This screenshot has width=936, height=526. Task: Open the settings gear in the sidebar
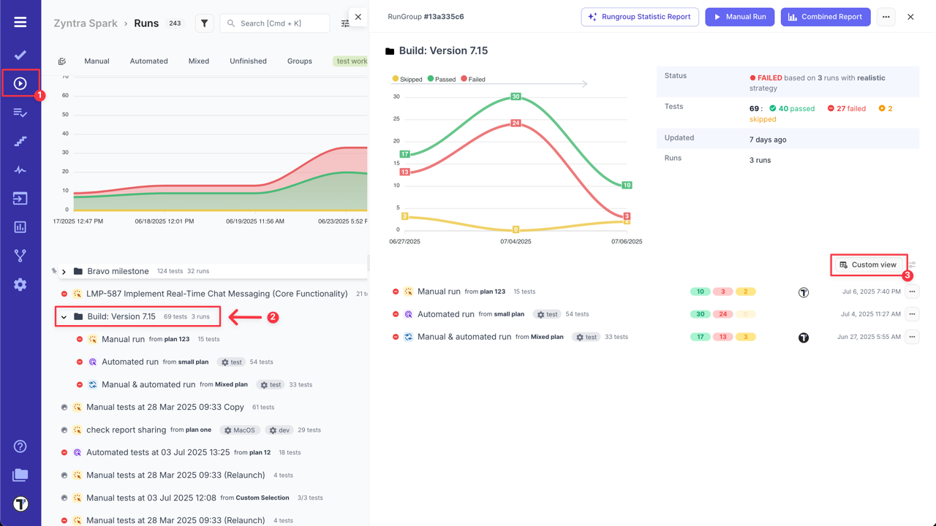tap(20, 284)
